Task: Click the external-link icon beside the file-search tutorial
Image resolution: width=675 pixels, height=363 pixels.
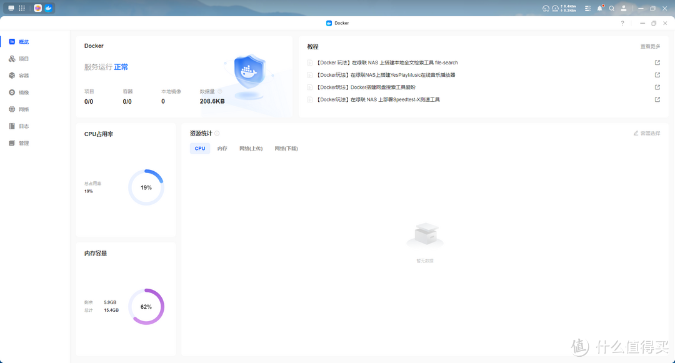Action: 656,62
